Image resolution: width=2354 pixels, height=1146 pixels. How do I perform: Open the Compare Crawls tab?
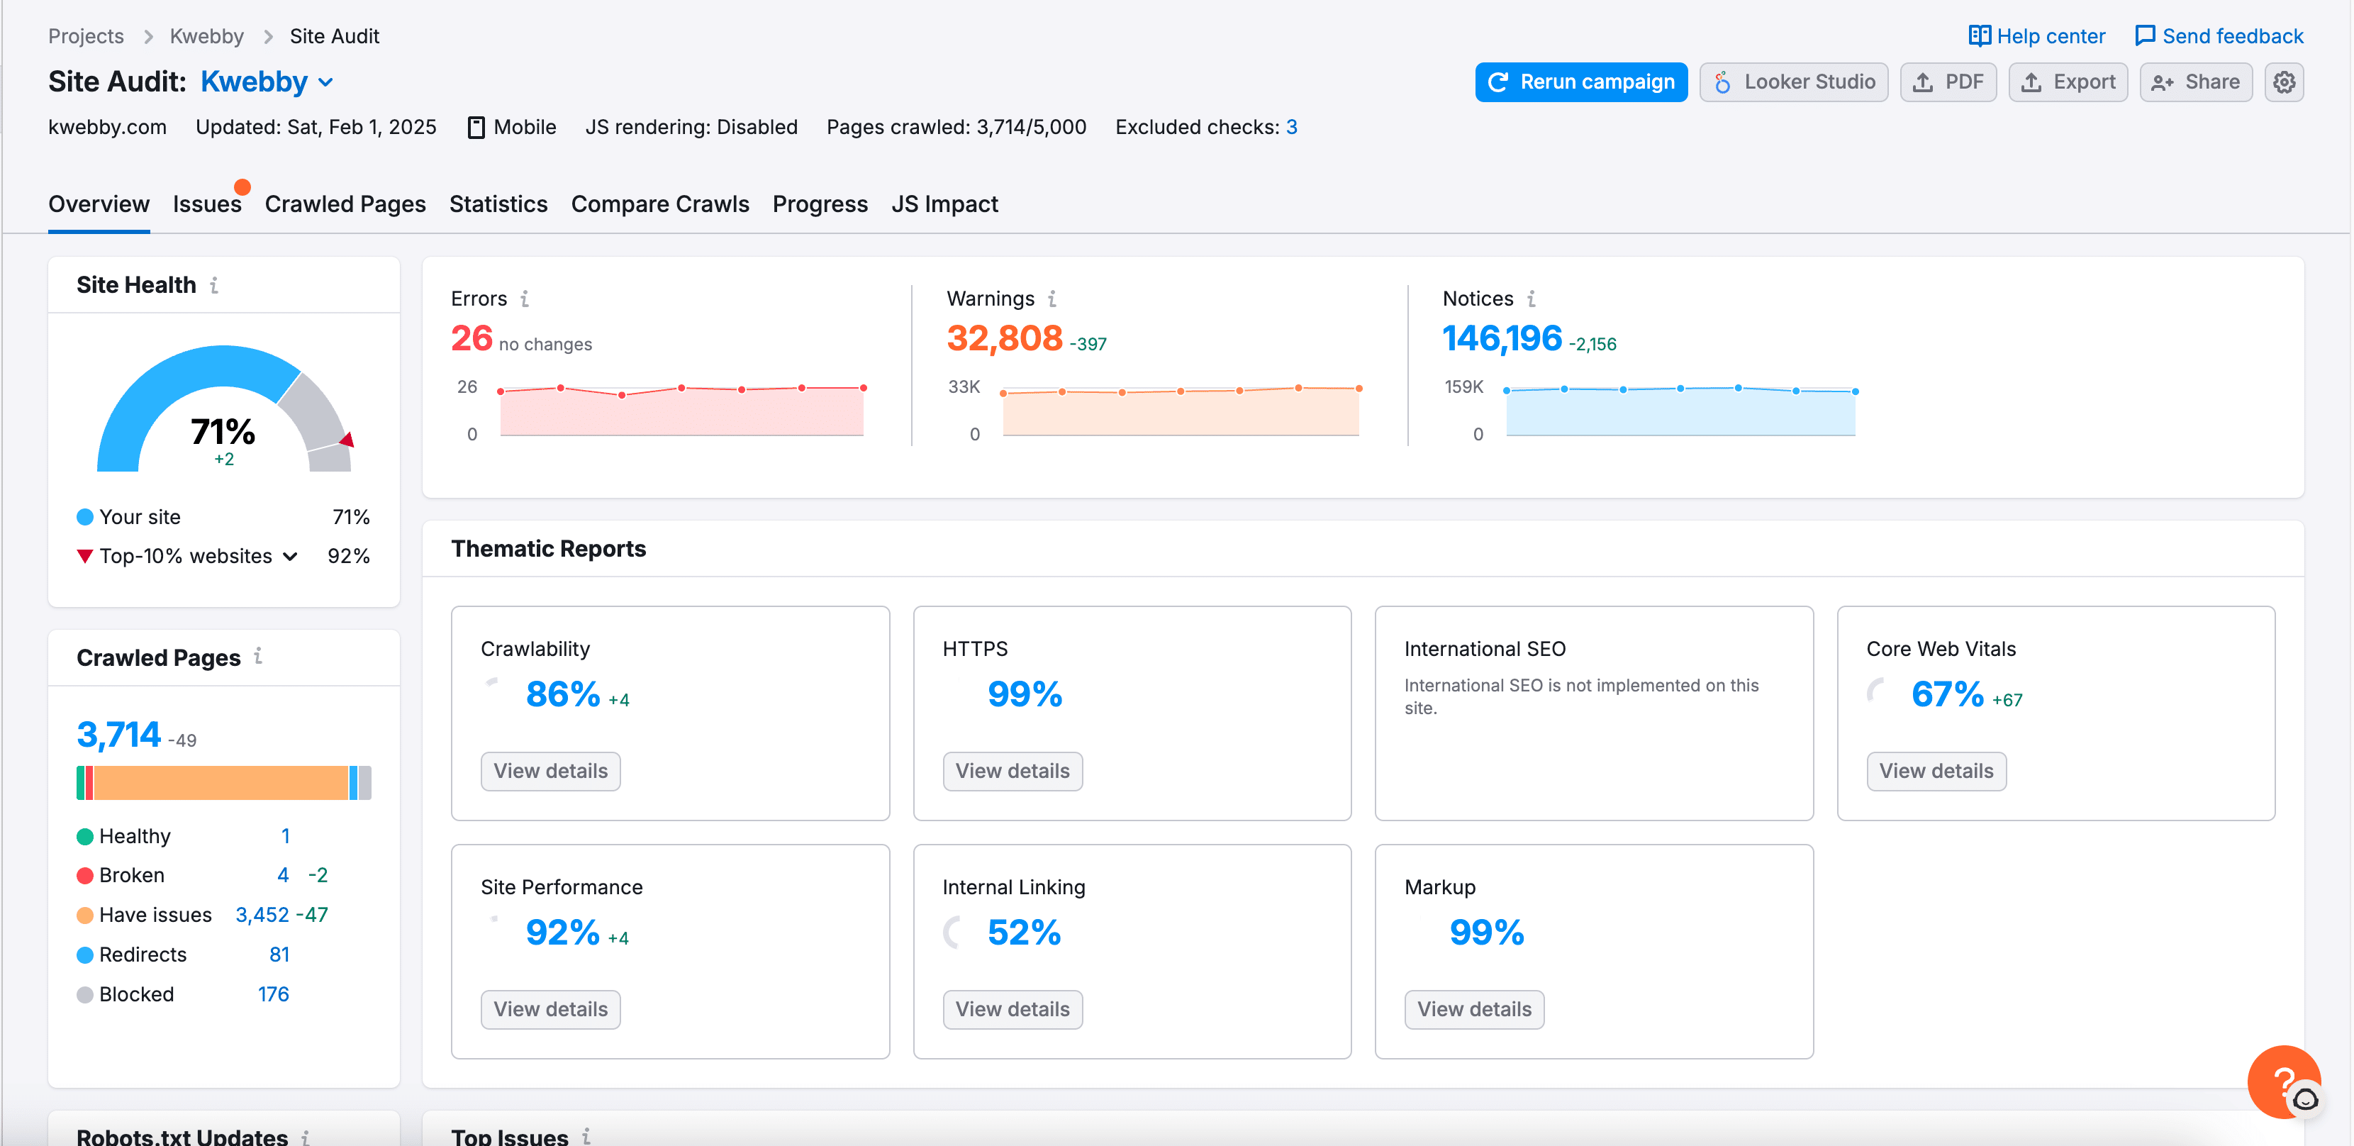(660, 204)
